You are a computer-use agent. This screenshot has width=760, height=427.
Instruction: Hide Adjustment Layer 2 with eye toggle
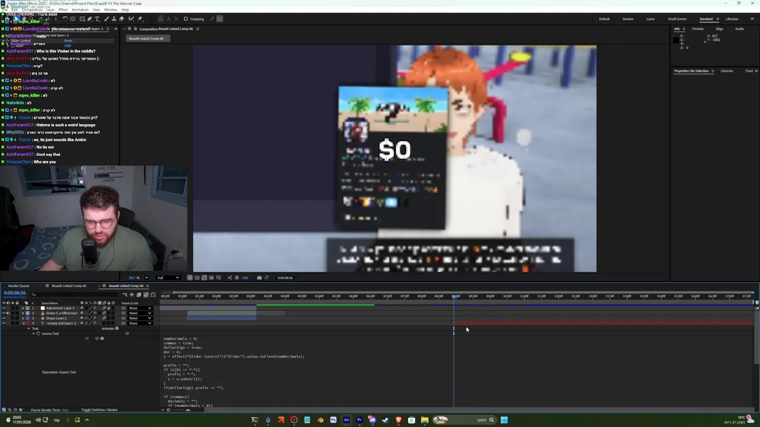[4, 308]
